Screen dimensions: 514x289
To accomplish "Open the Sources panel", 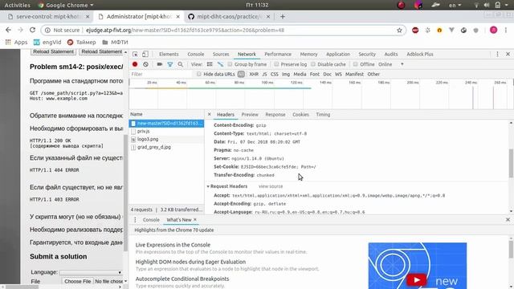I will pyautogui.click(x=221, y=54).
